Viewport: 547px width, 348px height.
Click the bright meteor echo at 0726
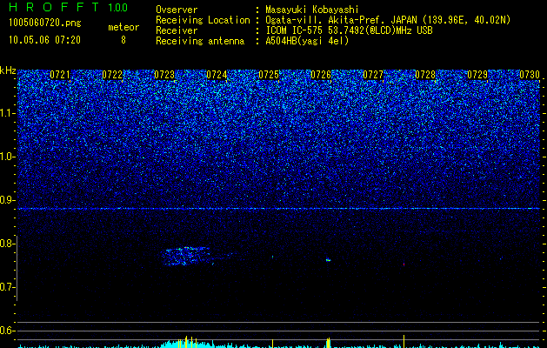point(328,259)
